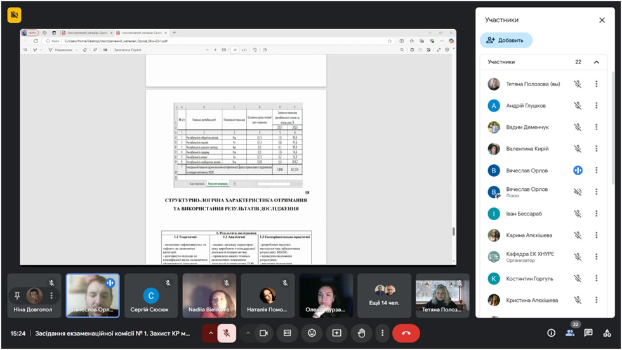Expand video settings arrow beside camera
This screenshot has width=622, height=350.
click(x=248, y=333)
